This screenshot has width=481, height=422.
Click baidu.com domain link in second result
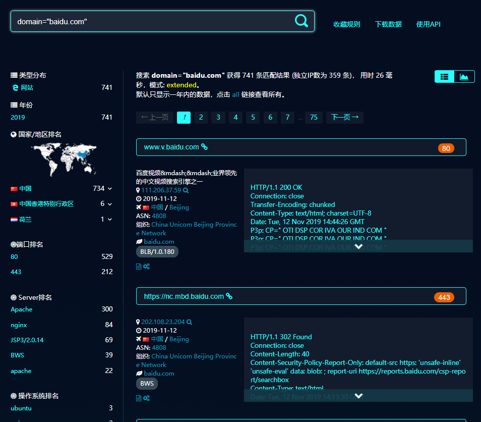159,374
